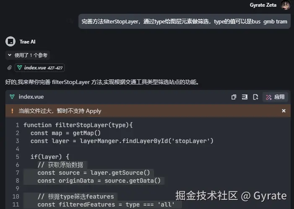Click the Trae AI avatar icon
This screenshot has width=294, height=209.
[10, 41]
